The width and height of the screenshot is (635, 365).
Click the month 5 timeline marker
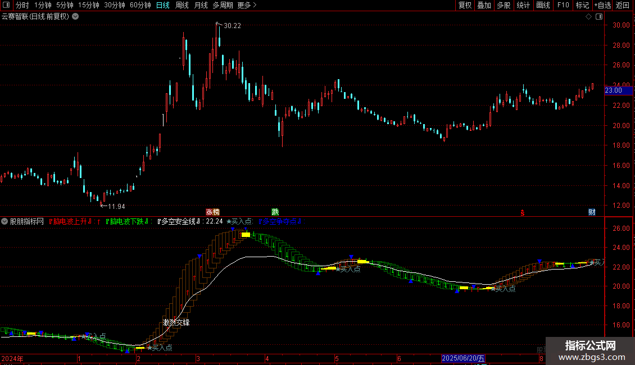(337, 358)
